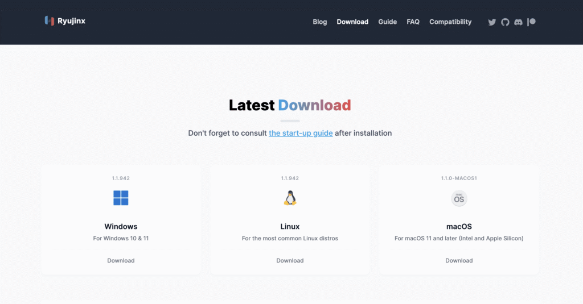The width and height of the screenshot is (583, 304).
Task: Visit the GitHub repository icon
Action: pos(505,22)
